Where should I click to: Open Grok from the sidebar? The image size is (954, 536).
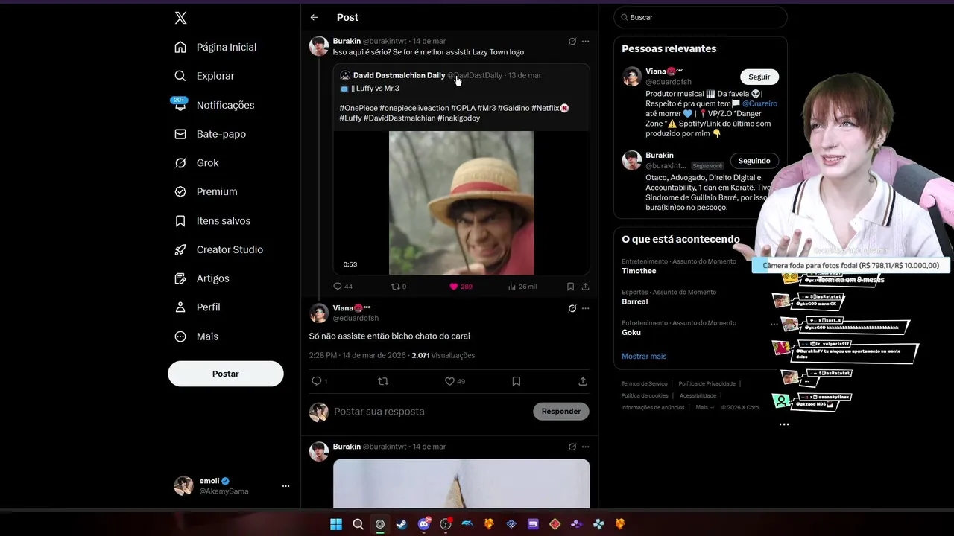click(x=197, y=163)
